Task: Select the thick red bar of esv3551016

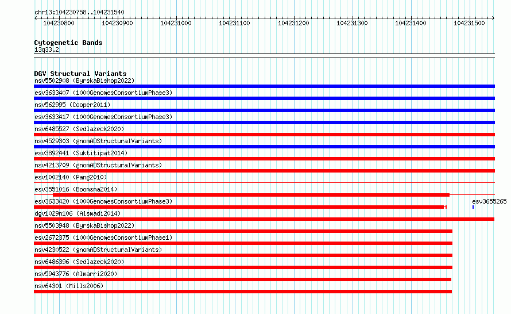Action: coord(251,195)
